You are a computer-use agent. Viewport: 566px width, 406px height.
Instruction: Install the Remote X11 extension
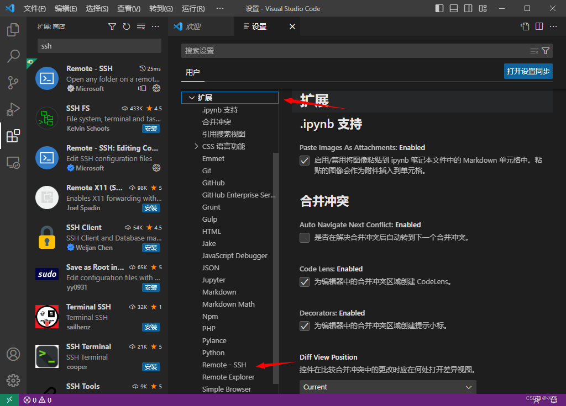(151, 208)
